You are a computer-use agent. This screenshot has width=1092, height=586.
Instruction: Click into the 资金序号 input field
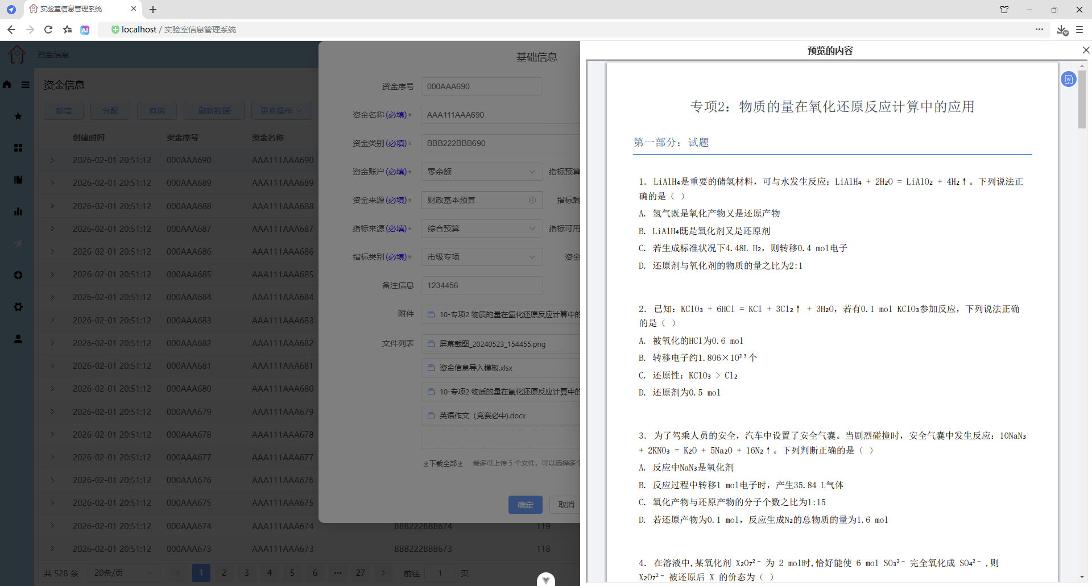click(x=482, y=86)
